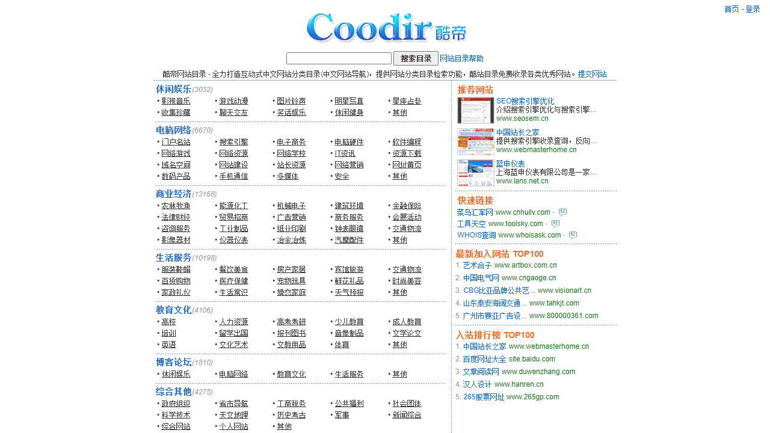
Task: Open the comment icon beside 工具天空
Action: click(x=555, y=224)
